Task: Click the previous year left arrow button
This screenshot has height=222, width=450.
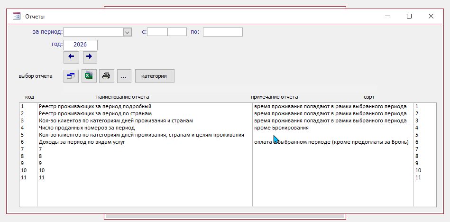Action: (x=71, y=57)
